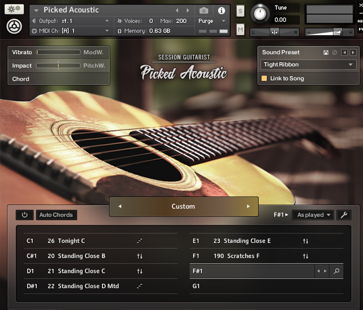The image size is (363, 310).
Task: Toggle the Link to Song checkbox
Action: pos(264,78)
